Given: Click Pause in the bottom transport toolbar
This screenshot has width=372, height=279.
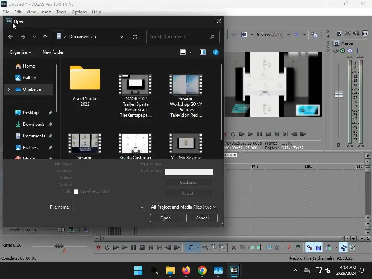Looking at the screenshot, I should (133, 247).
